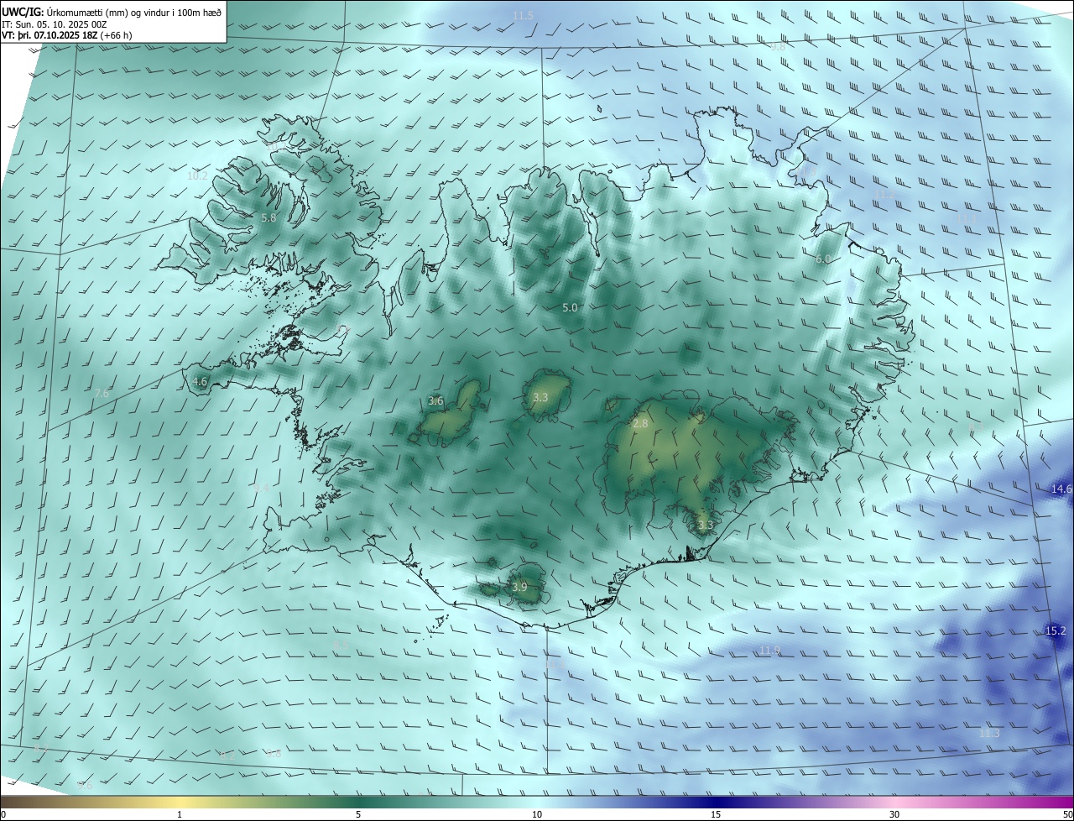Click the 2.8 value on Vatnajökull glacier
The height and width of the screenshot is (821, 1074).
point(640,424)
